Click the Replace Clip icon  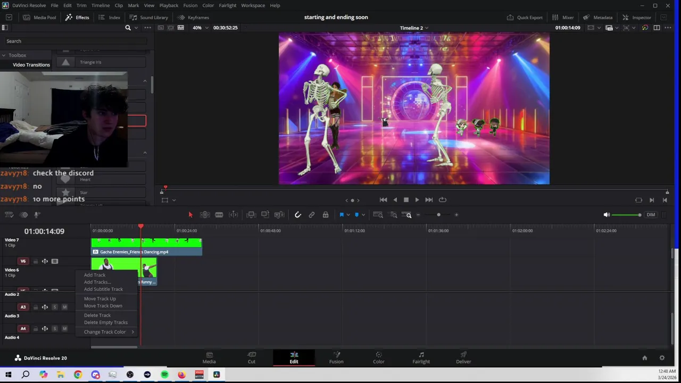coord(279,215)
